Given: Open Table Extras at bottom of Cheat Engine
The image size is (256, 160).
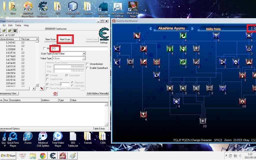Looking at the screenshot, I should pos(99,129).
